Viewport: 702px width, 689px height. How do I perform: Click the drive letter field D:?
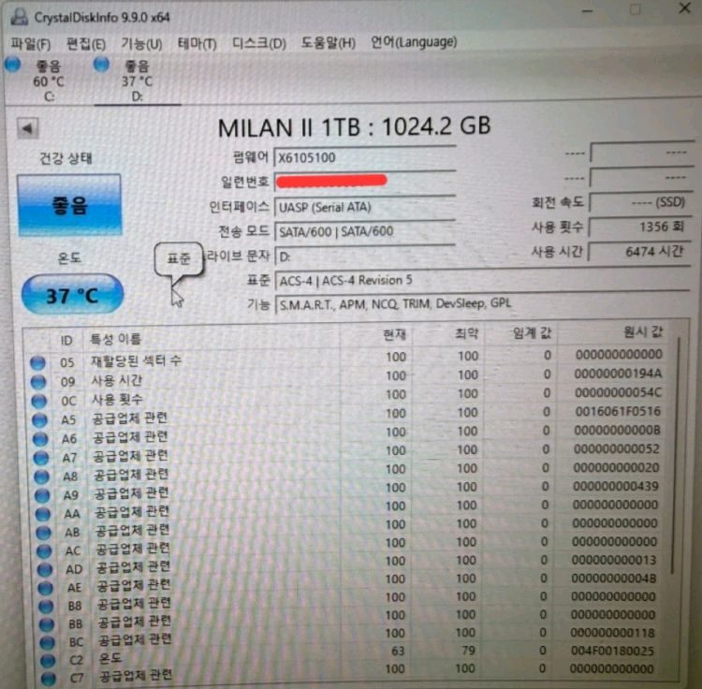click(x=364, y=257)
